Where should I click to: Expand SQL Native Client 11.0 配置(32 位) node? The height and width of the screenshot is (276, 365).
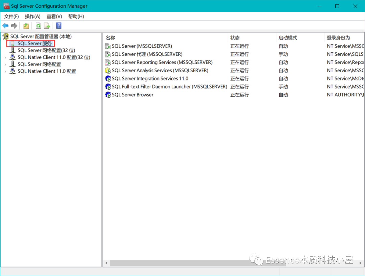(5, 57)
